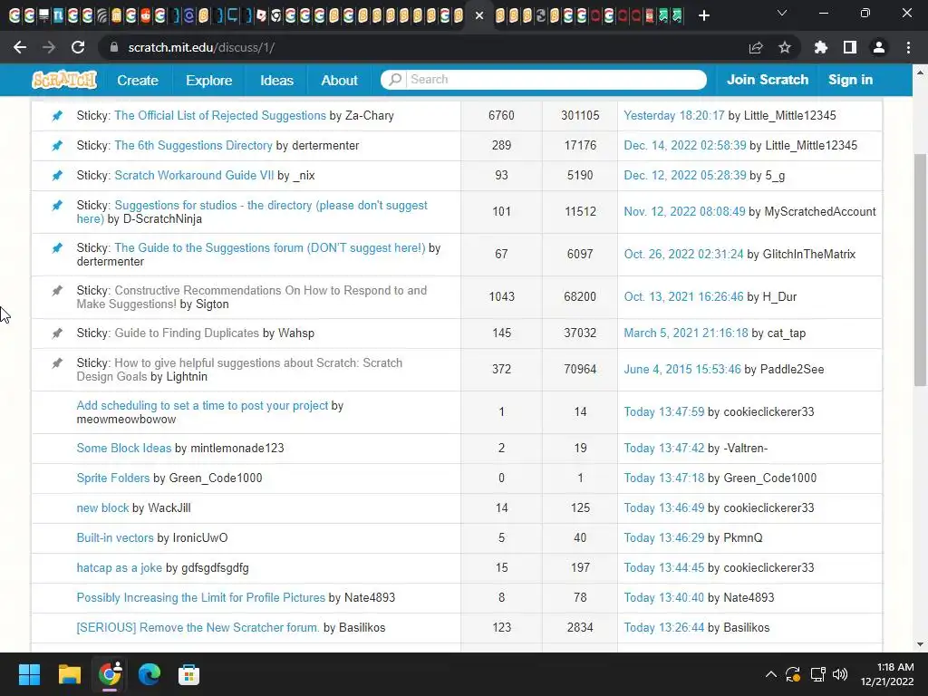This screenshot has height=696, width=928.
Task: Open Some Block Ideas topic
Action: pyautogui.click(x=123, y=448)
